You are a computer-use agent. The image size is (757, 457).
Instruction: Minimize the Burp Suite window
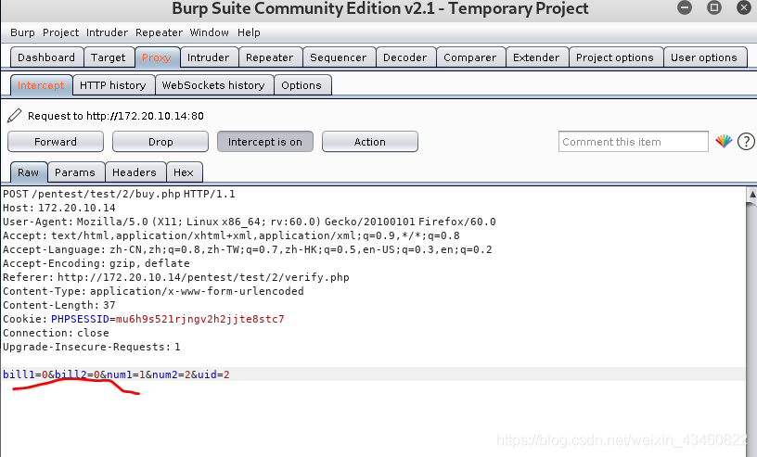684,7
